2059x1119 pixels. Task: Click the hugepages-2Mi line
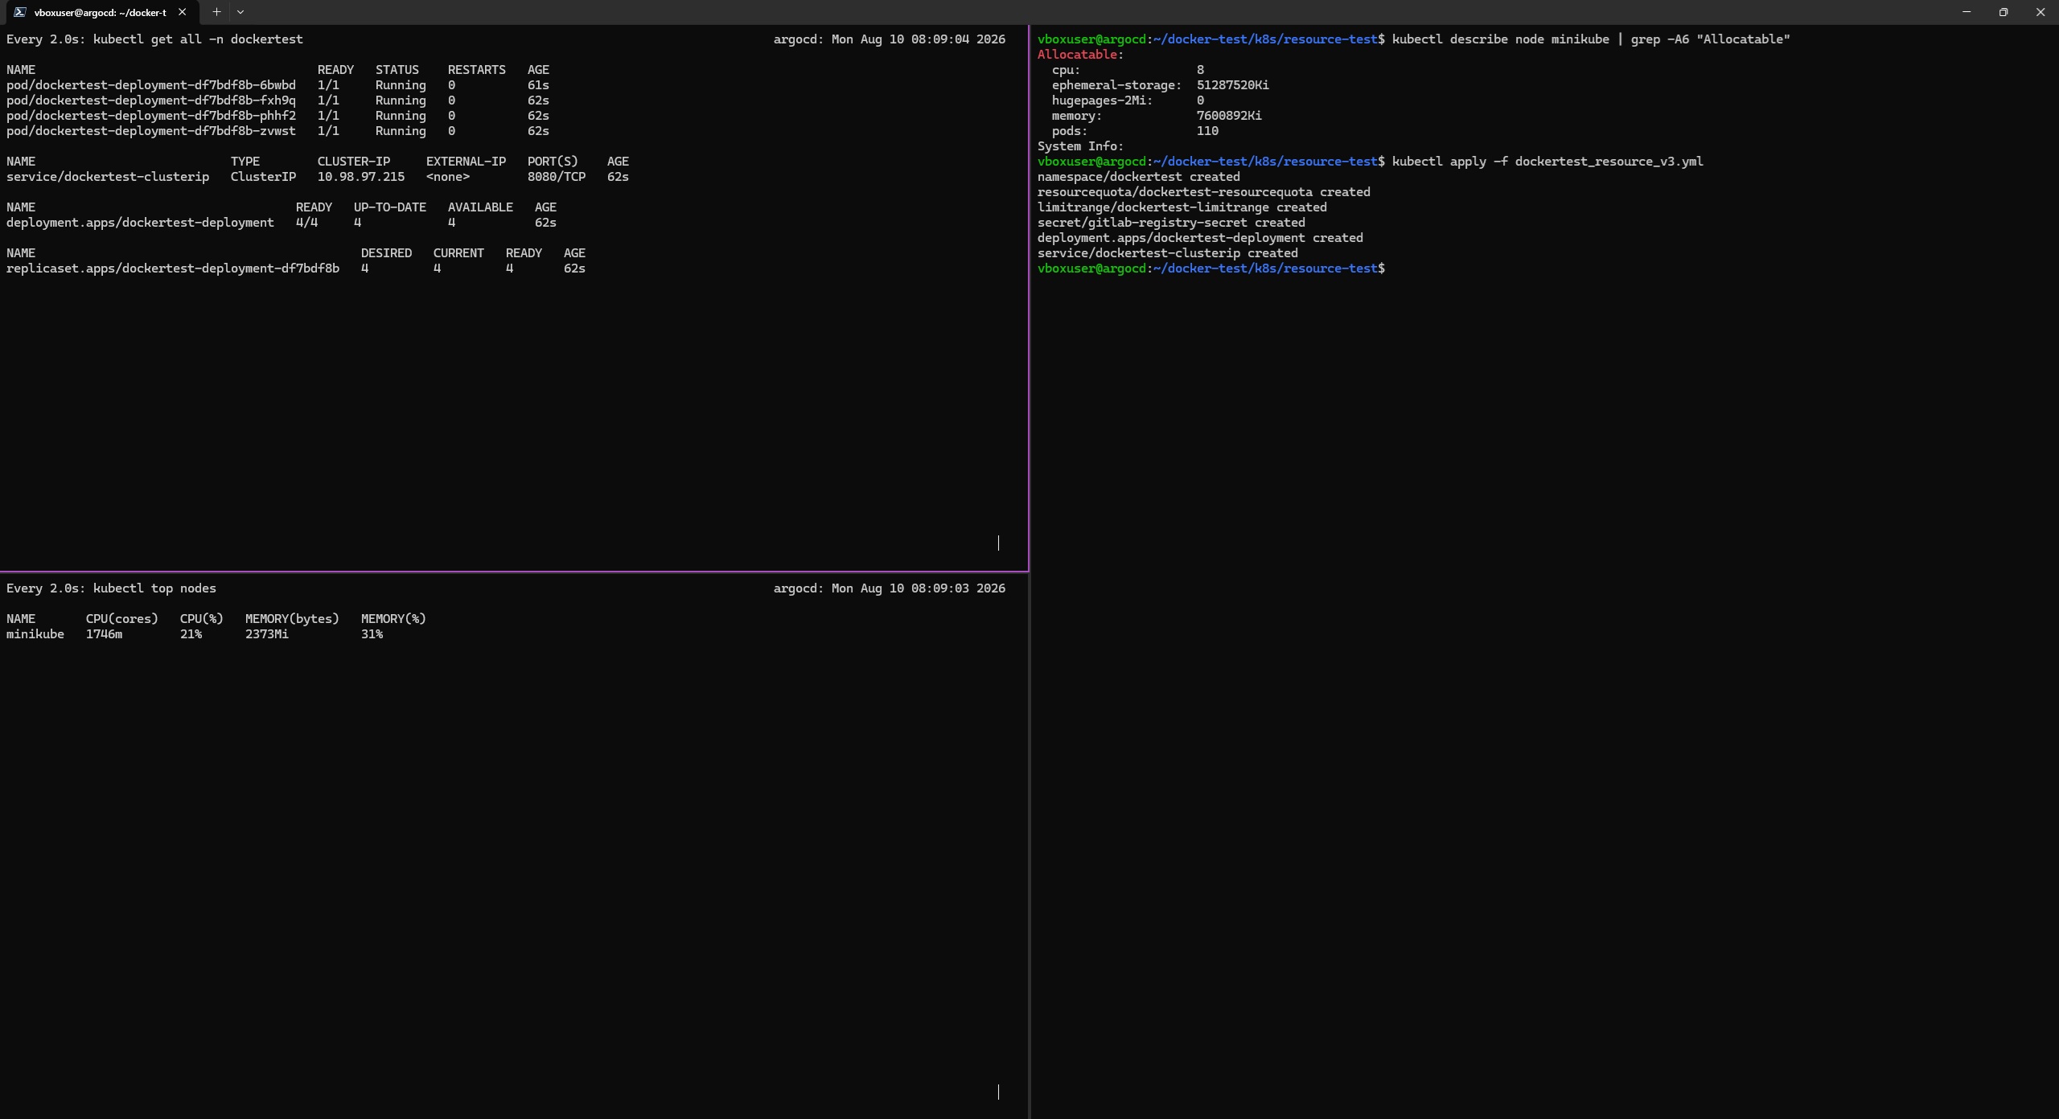1128,100
